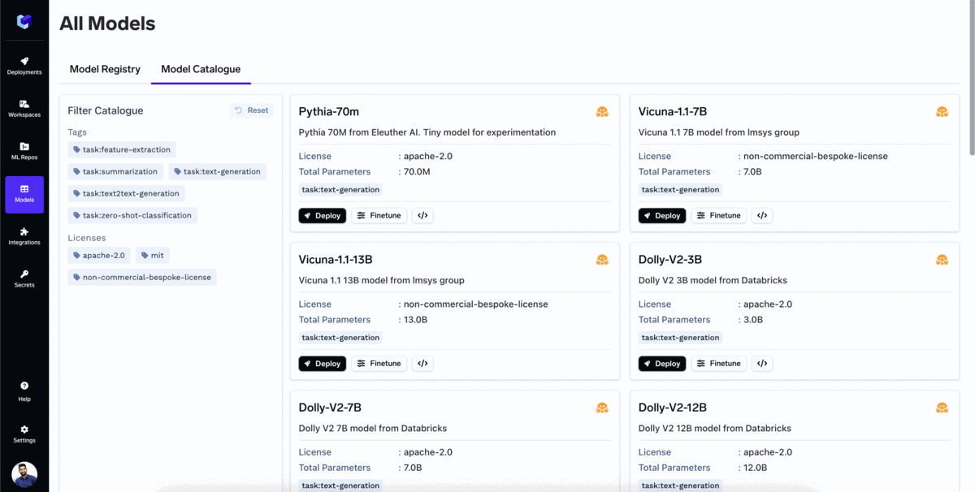Reset the catalogue filters
The image size is (975, 492).
[x=251, y=110]
